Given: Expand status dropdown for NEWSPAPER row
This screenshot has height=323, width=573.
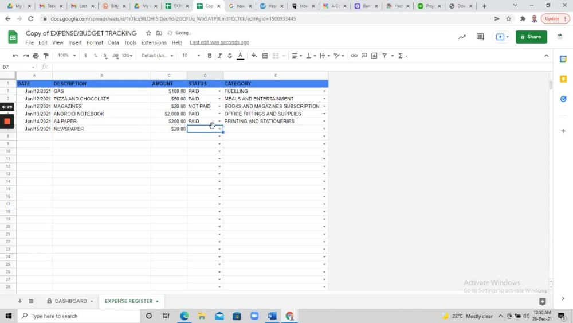Looking at the screenshot, I should coord(219,129).
